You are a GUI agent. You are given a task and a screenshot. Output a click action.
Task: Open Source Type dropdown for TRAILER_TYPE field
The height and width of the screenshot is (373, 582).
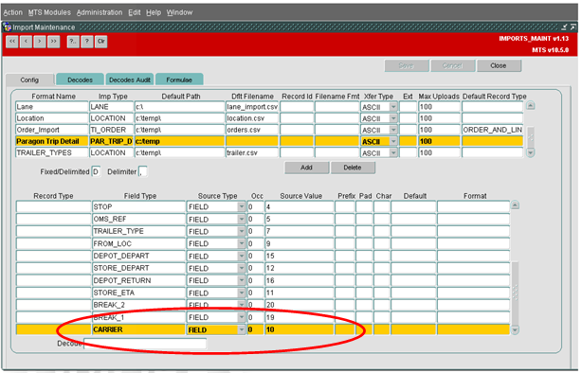click(242, 231)
